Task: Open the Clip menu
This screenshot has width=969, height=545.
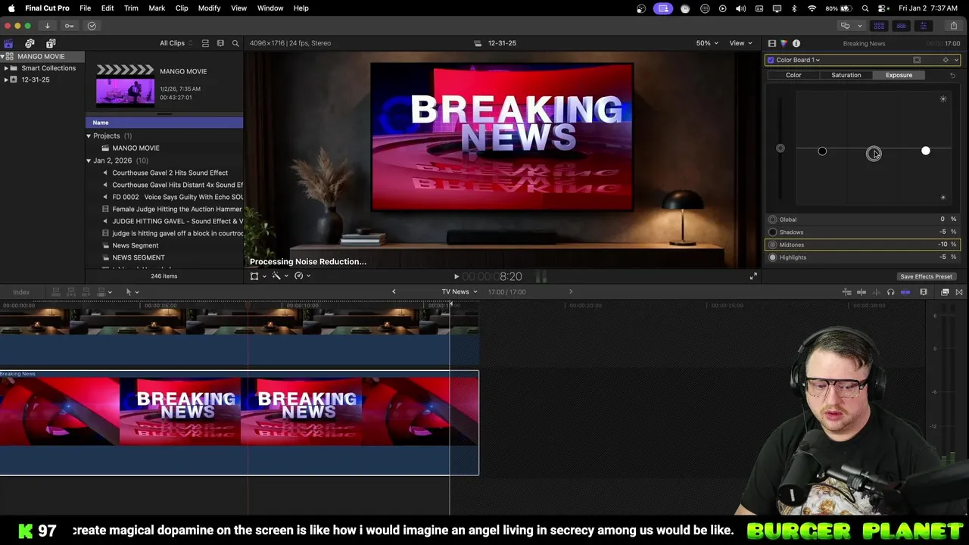Action: pyautogui.click(x=182, y=8)
